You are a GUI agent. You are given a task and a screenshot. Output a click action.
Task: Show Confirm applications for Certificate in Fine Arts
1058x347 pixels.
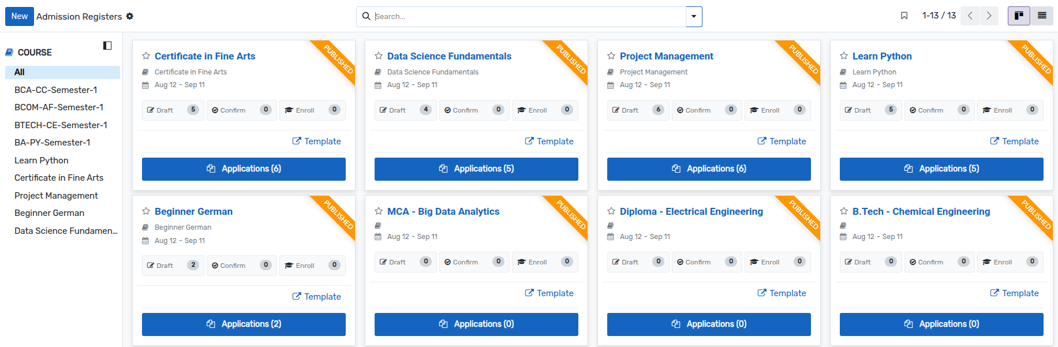[242, 110]
